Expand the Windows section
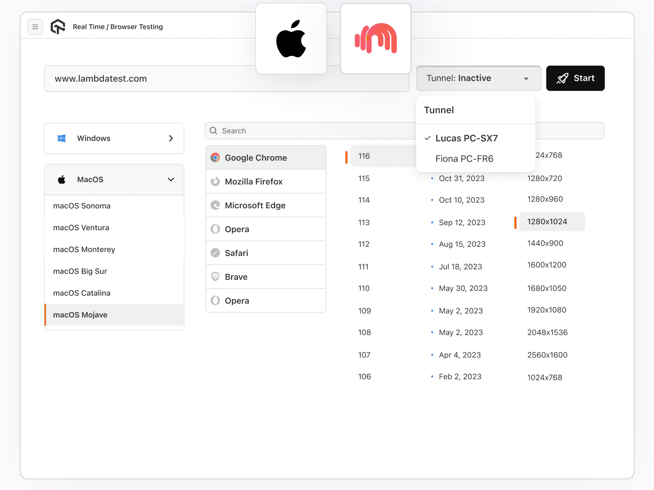This screenshot has height=490, width=654. [170, 138]
